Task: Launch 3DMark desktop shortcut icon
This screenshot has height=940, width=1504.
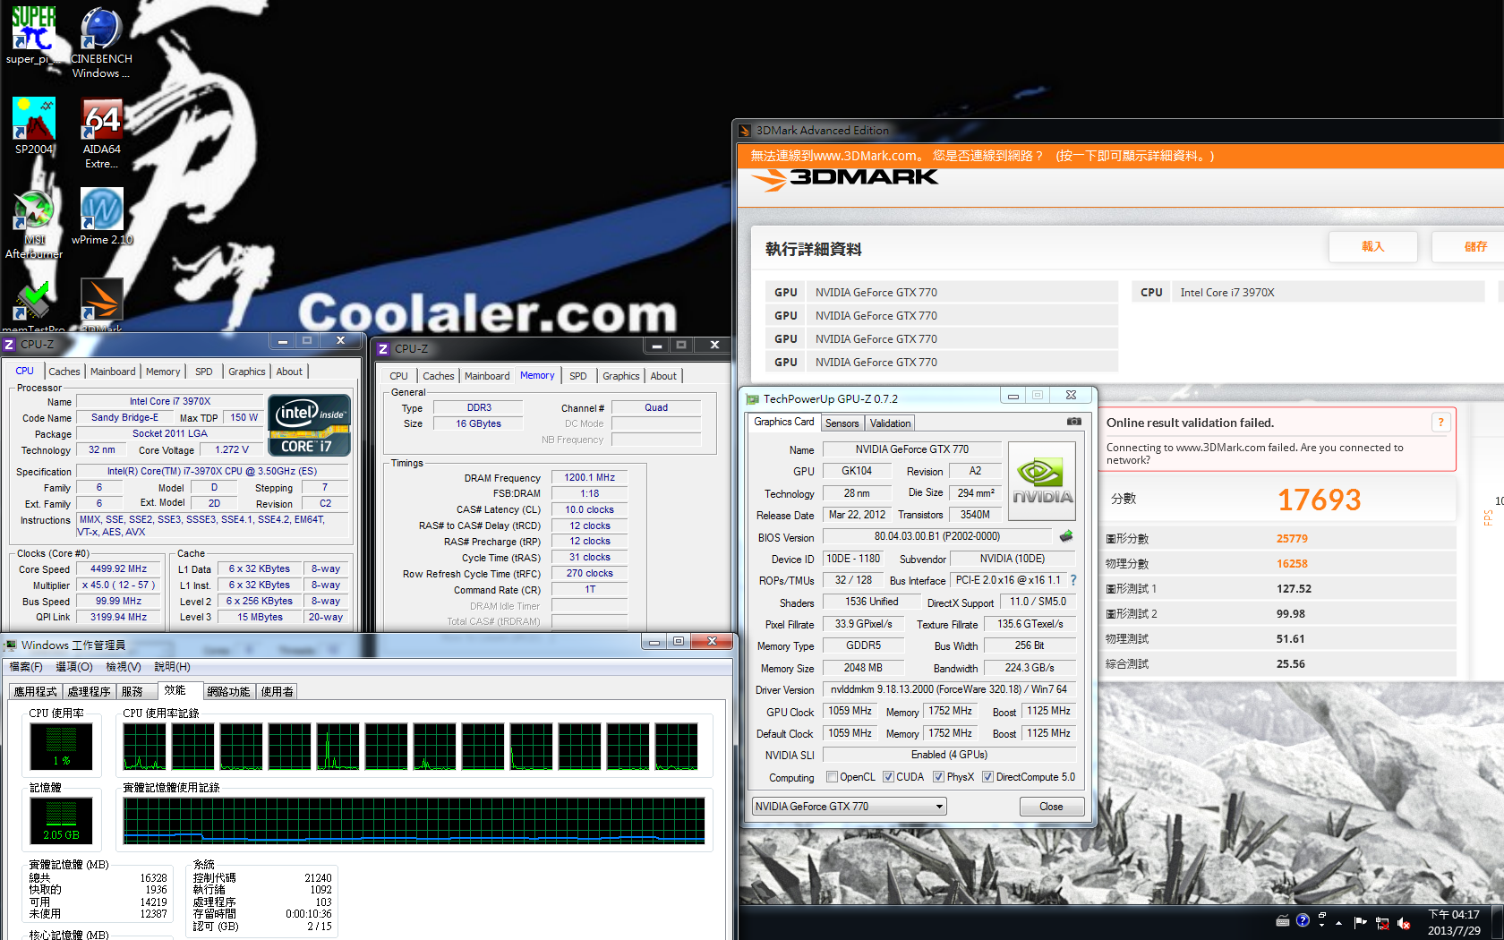Action: [101, 304]
